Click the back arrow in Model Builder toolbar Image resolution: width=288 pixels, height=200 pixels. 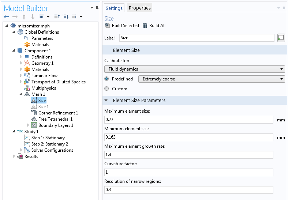(6, 17)
